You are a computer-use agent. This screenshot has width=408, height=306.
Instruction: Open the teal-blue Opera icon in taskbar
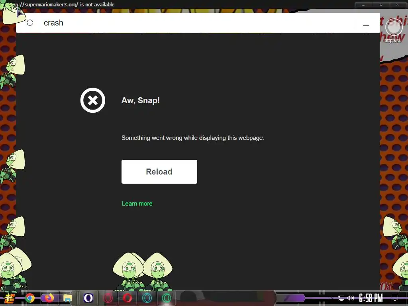point(147,298)
